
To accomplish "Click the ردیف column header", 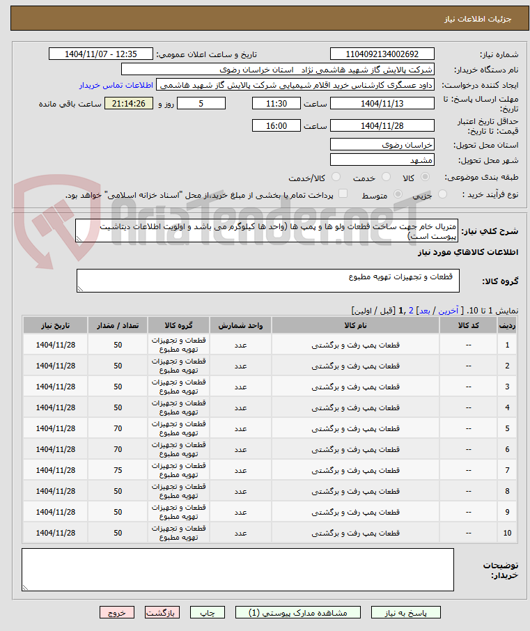I will coord(507,325).
